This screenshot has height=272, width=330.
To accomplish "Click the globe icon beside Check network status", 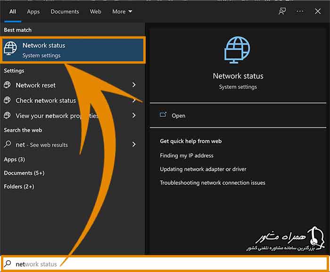I will tap(7, 100).
